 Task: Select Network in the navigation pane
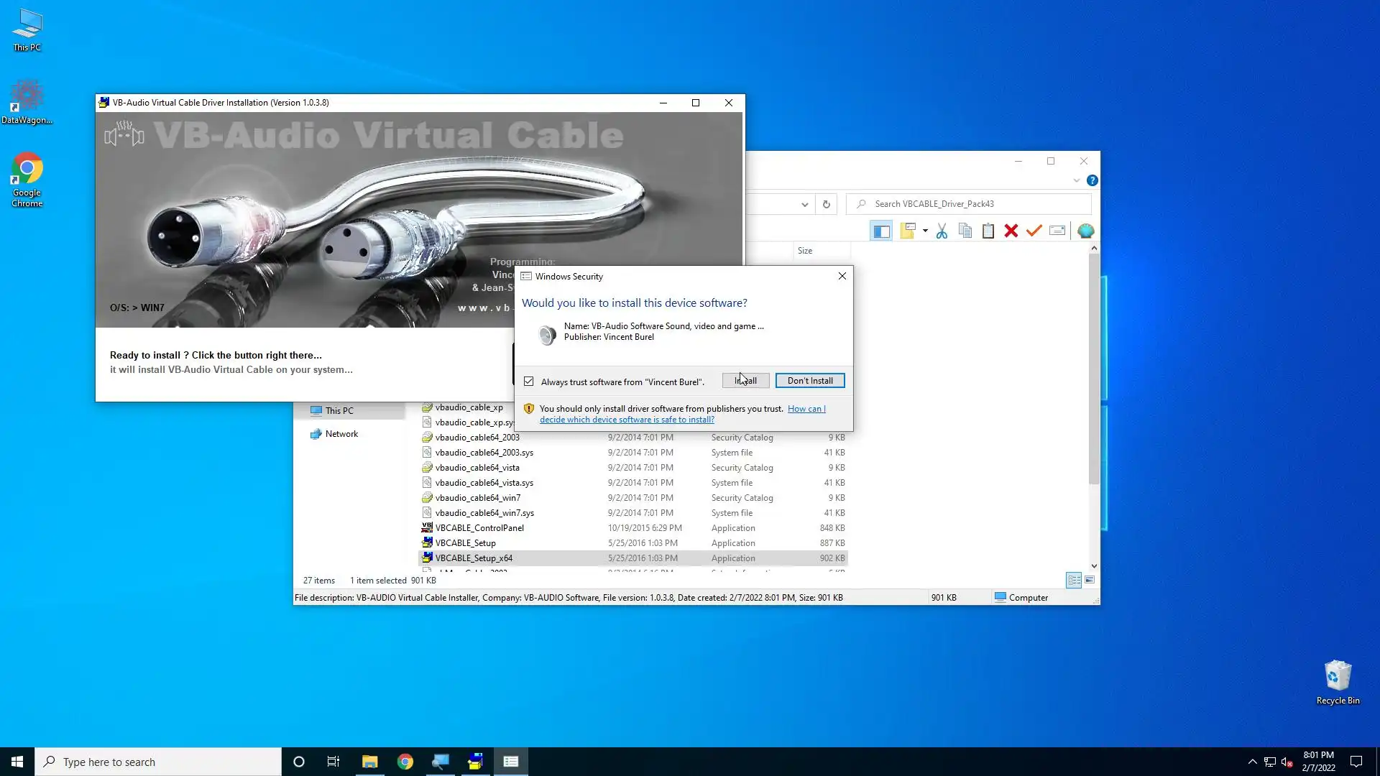coord(341,434)
